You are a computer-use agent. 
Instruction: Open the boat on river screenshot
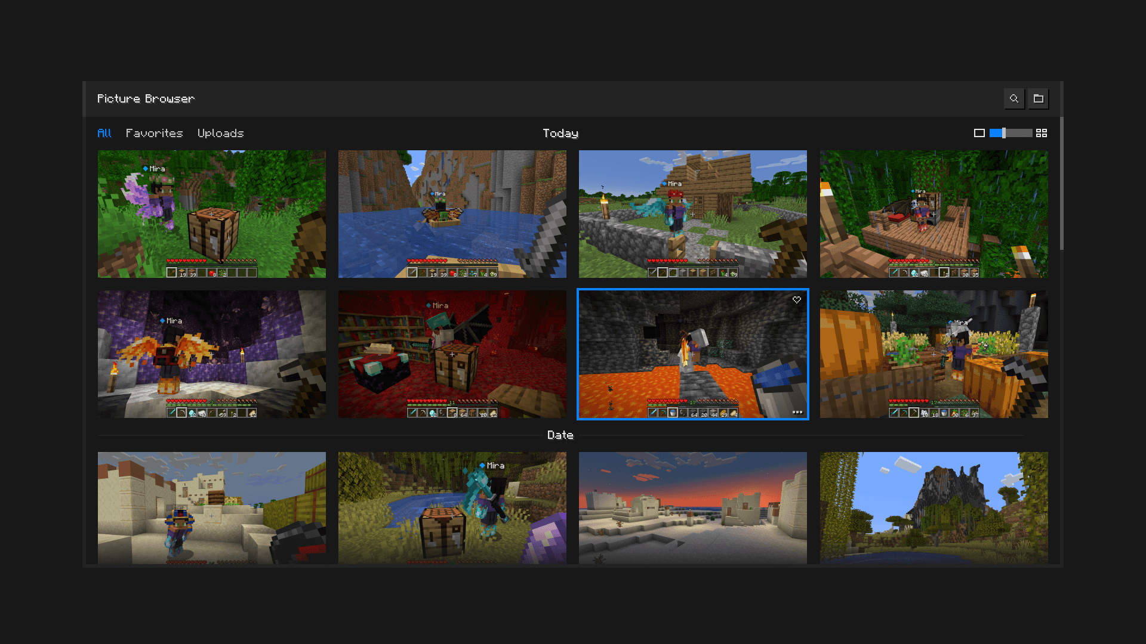(x=452, y=213)
